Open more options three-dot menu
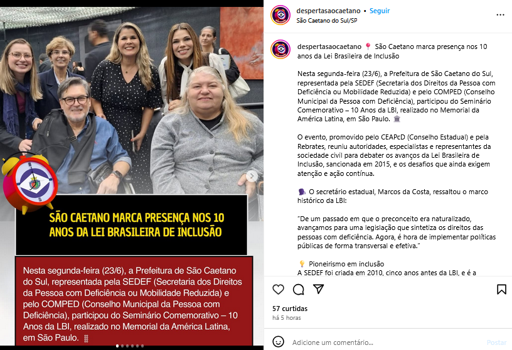This screenshot has width=512, height=350. click(x=500, y=15)
